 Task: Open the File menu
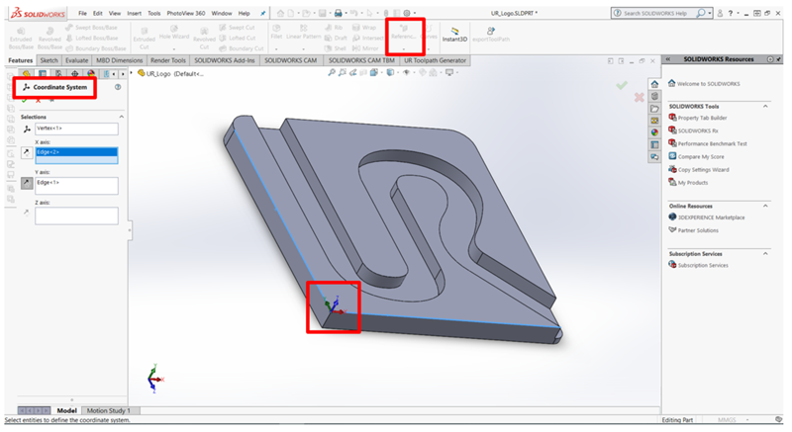pos(82,13)
